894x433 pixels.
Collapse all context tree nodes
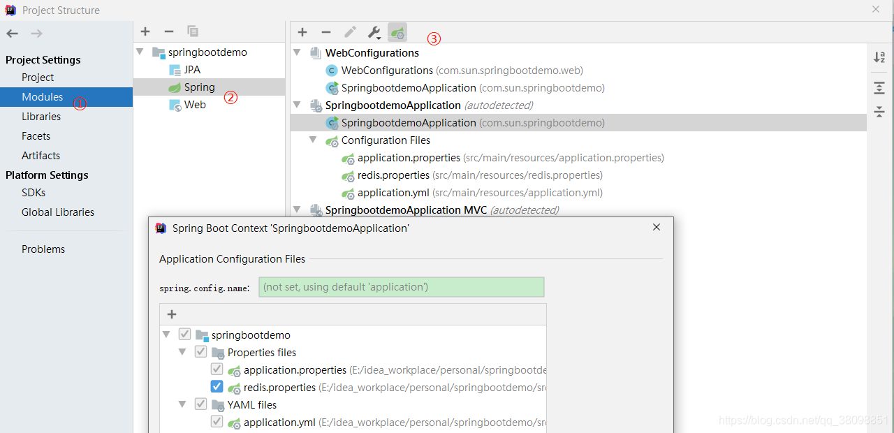click(879, 112)
